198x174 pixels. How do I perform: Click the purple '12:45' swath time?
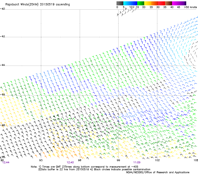[x=70, y=162]
